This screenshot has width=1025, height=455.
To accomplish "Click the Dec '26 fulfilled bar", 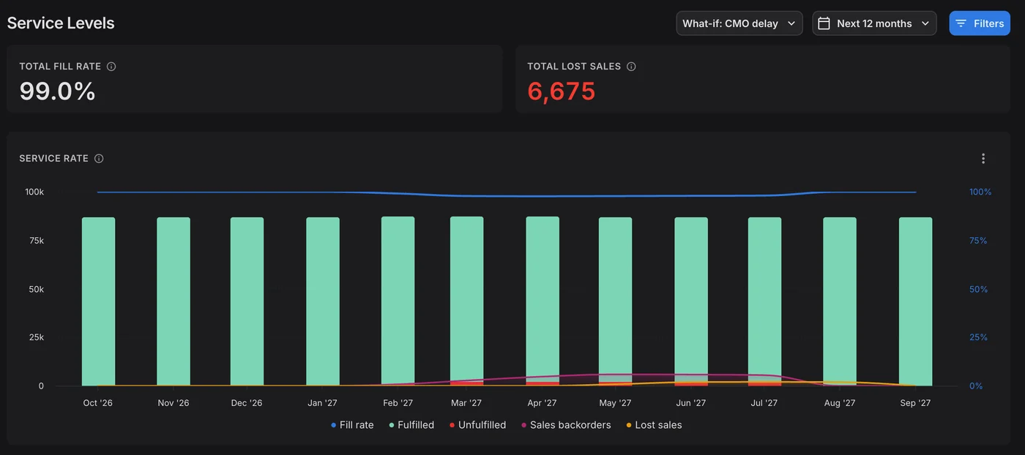I will coord(247,301).
